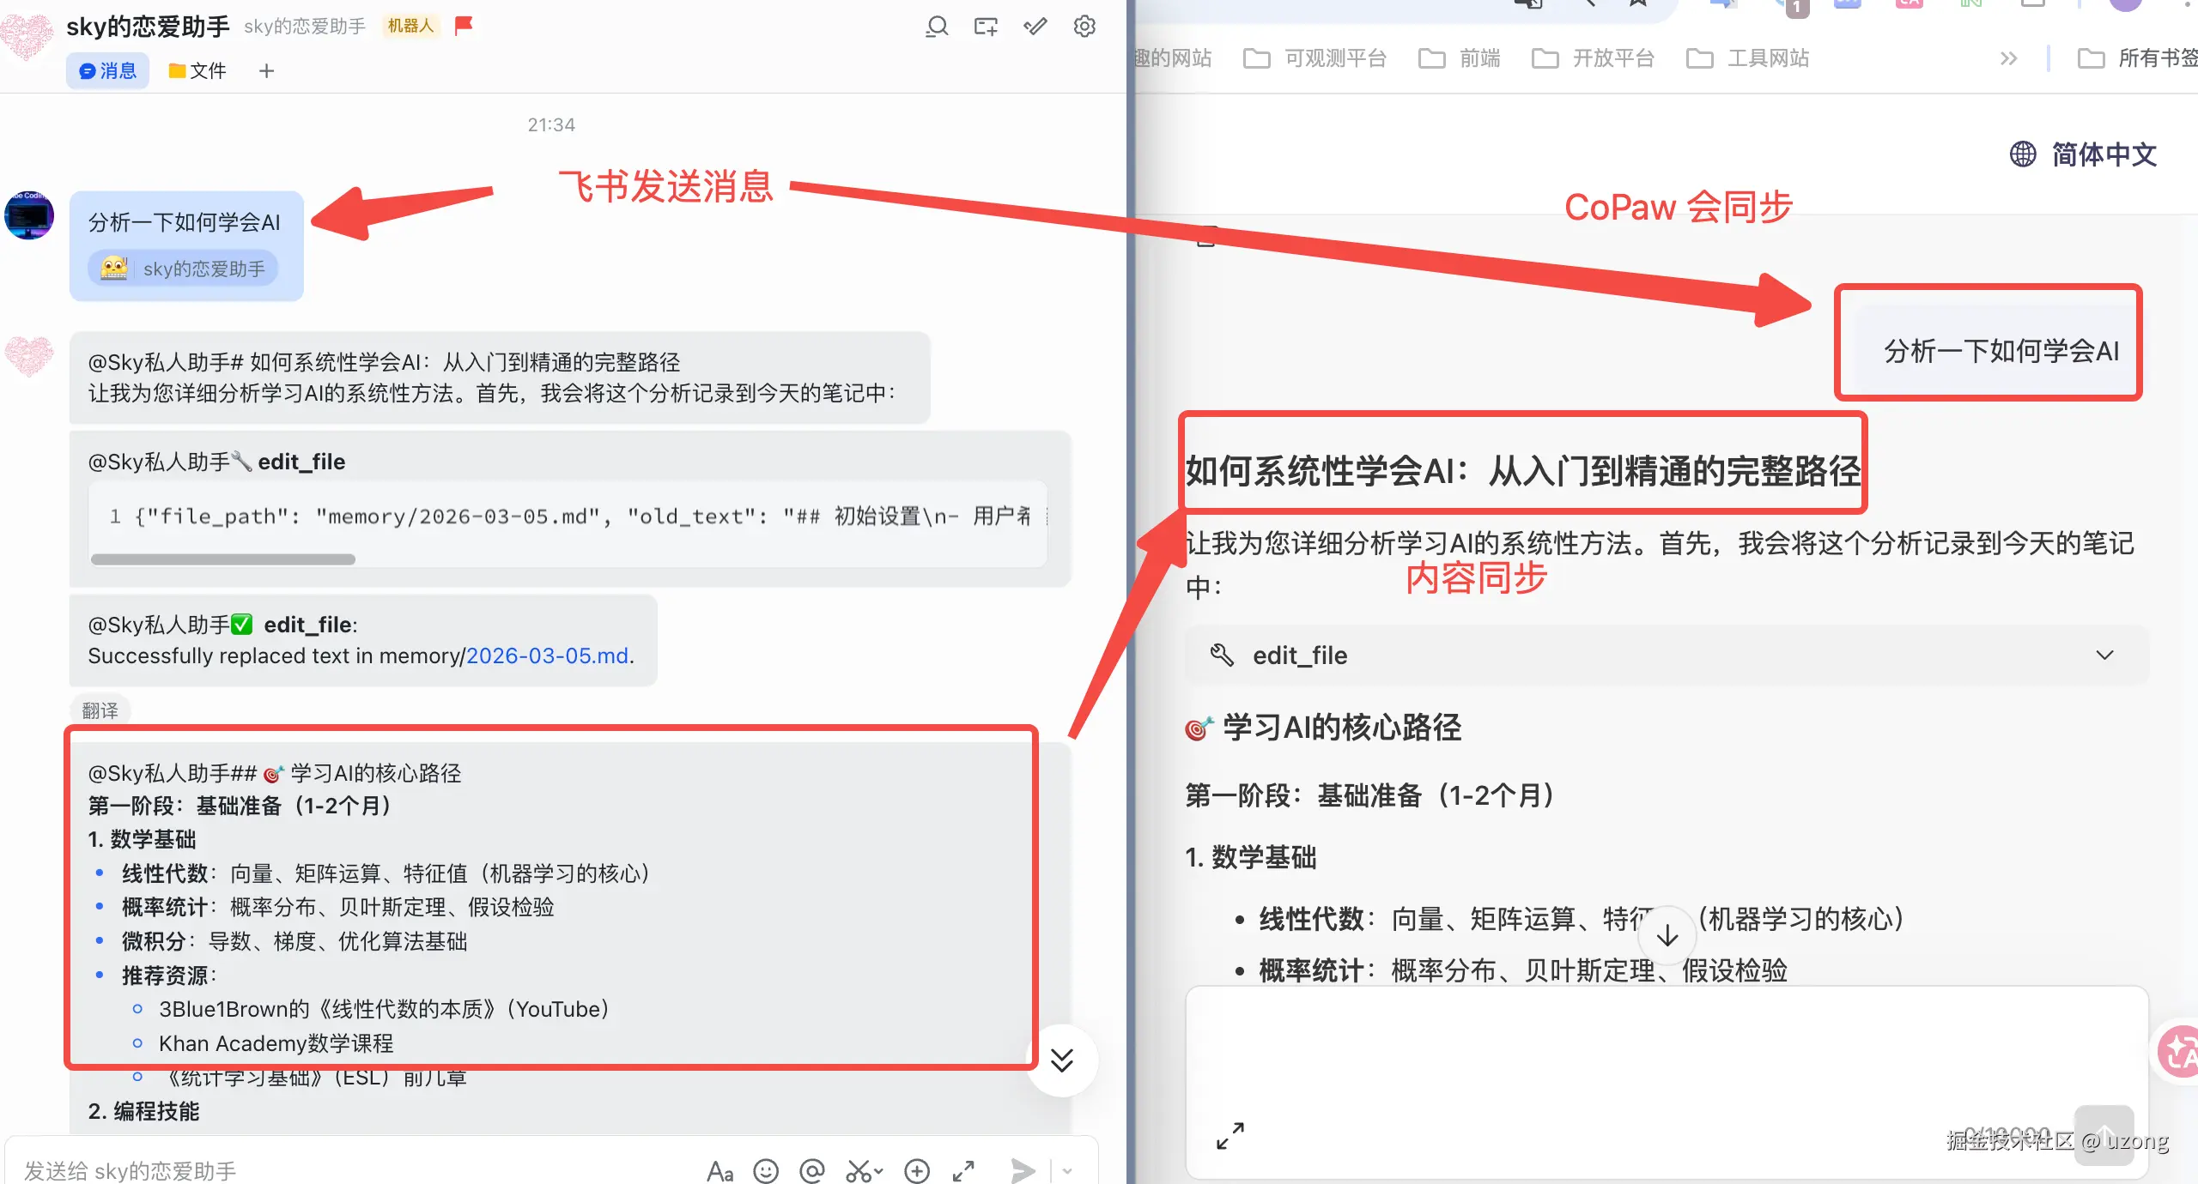Jump to latest messages double-chevron button

tap(1062, 1060)
